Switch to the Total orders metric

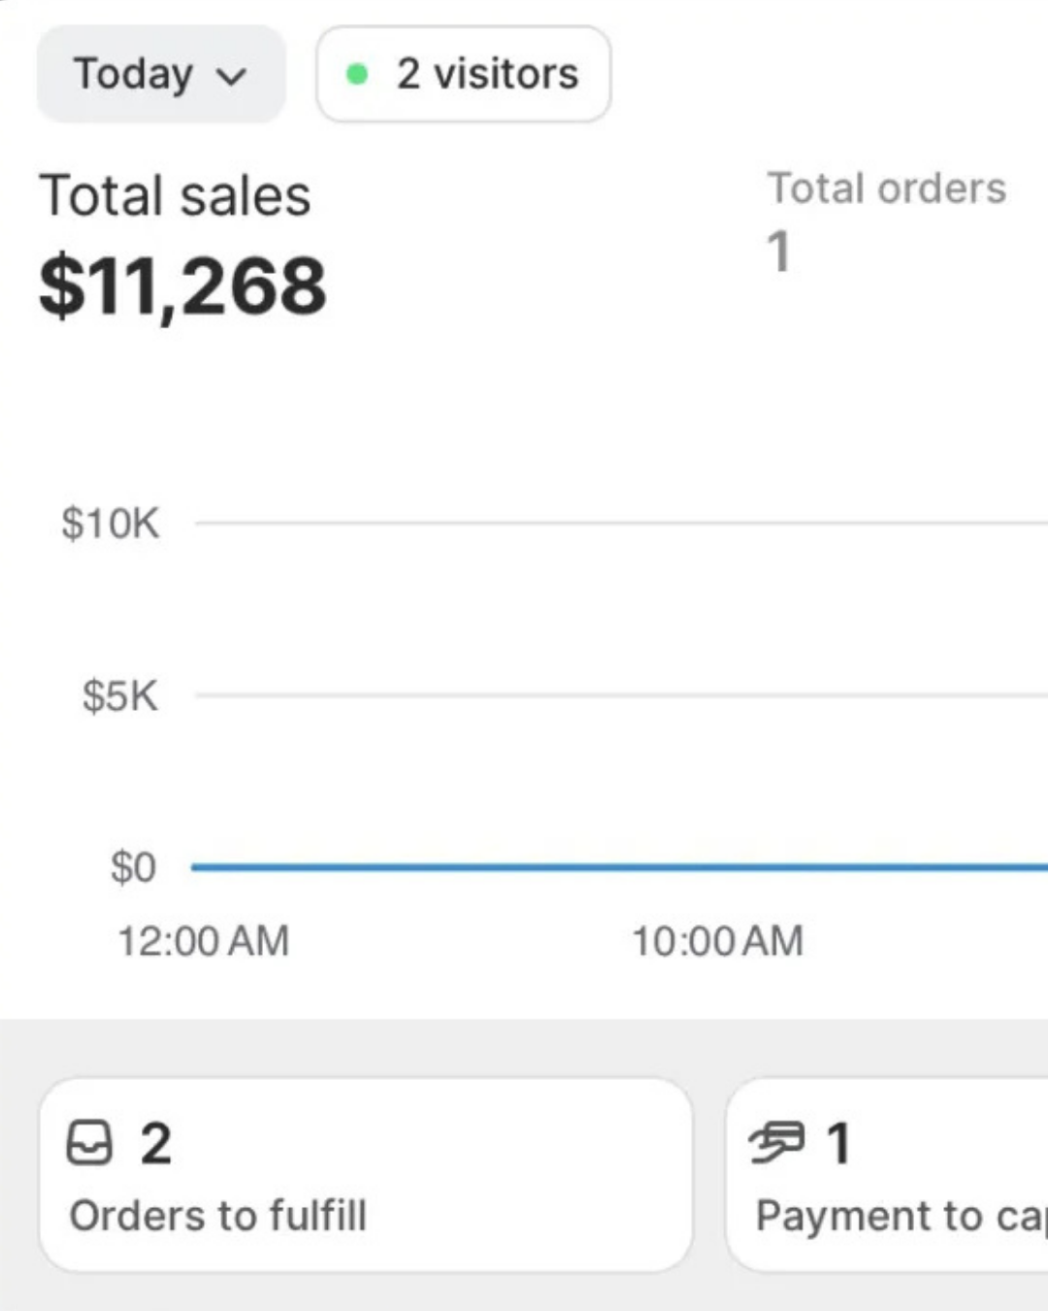point(887,187)
